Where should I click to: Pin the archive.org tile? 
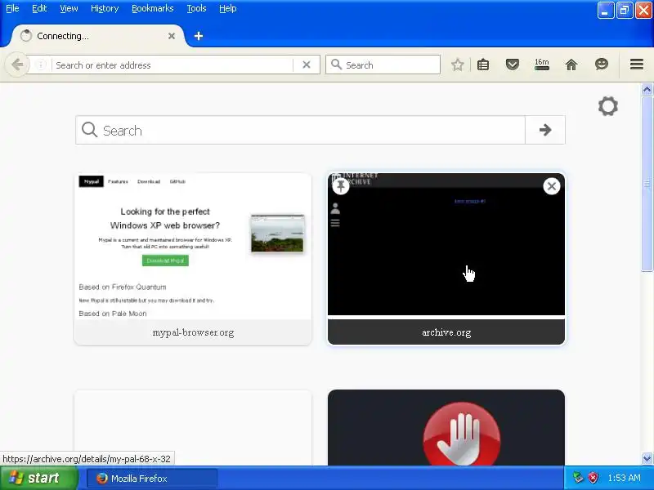coord(341,186)
